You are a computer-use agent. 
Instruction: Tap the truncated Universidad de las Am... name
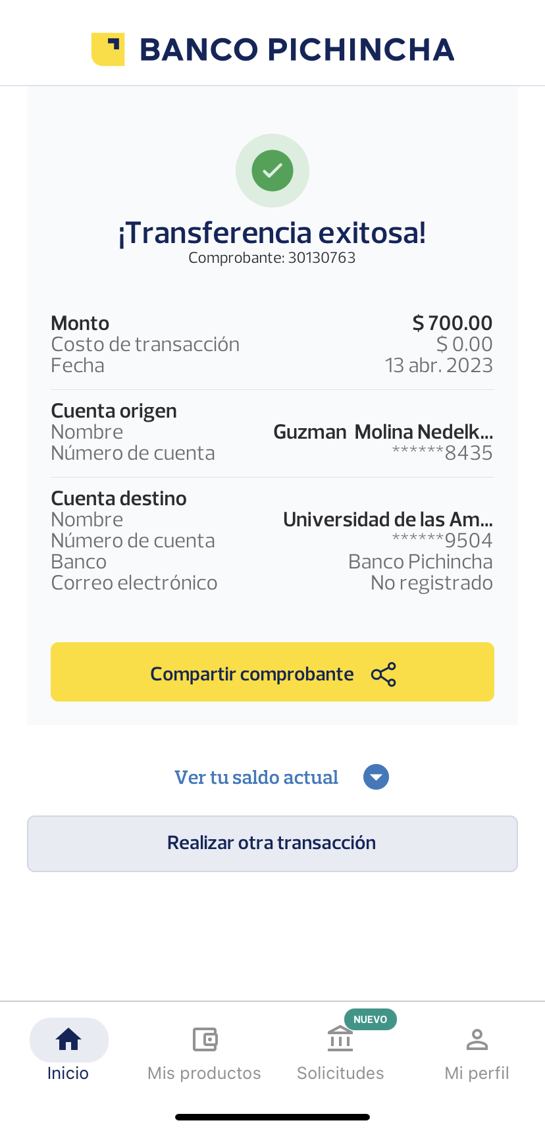tap(388, 520)
